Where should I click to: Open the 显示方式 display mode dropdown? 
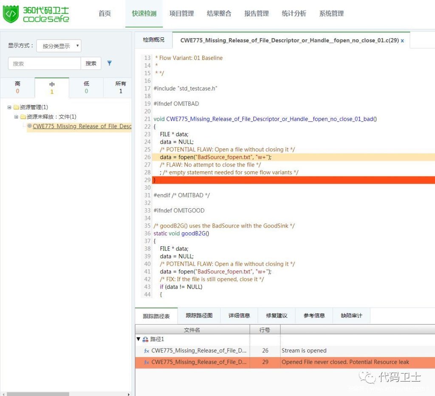point(59,46)
